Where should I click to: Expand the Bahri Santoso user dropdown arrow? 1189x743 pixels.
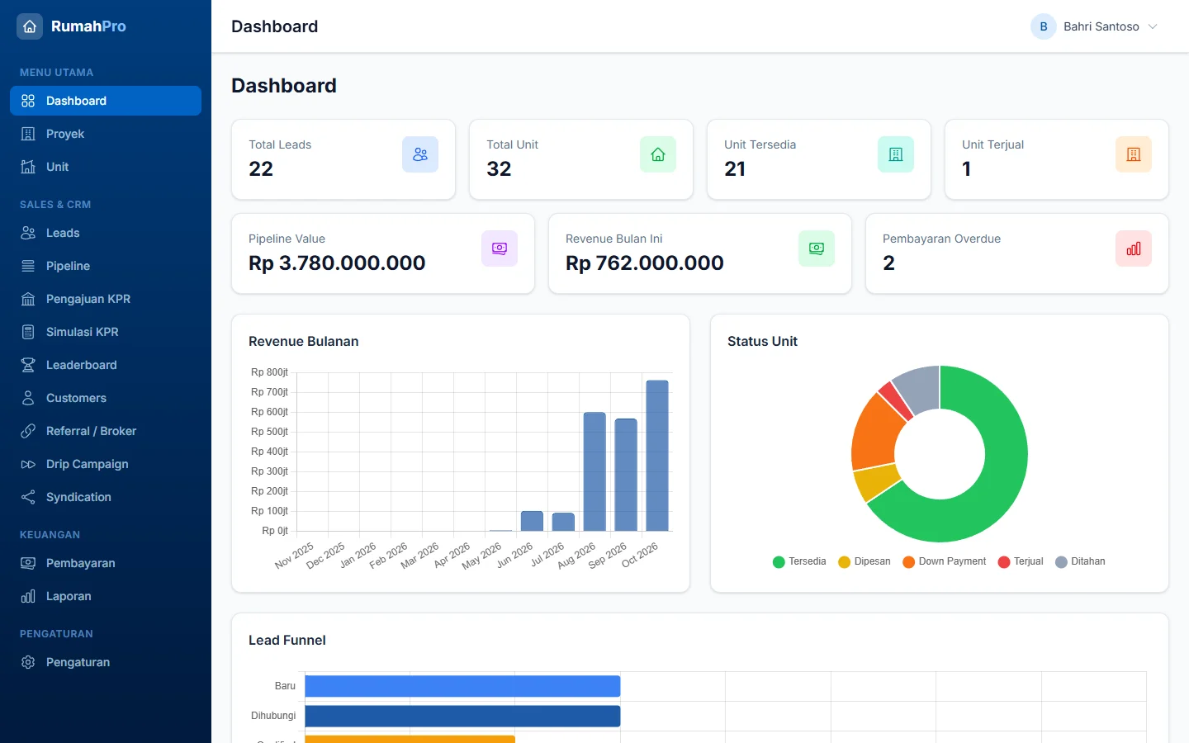click(x=1153, y=26)
